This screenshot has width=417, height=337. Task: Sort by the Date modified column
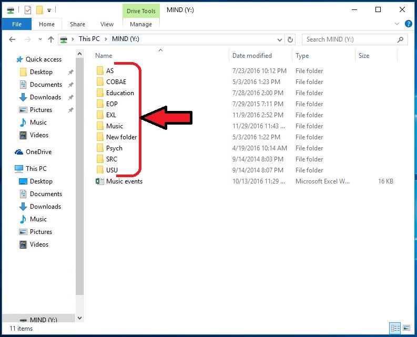252,56
